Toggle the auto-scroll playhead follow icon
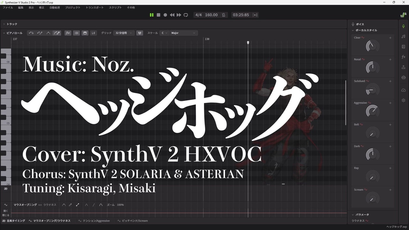The height and width of the screenshot is (230, 409). (255, 15)
